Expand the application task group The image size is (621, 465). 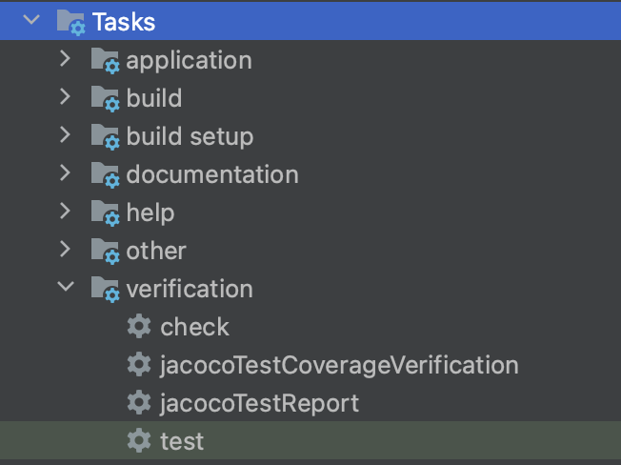tap(66, 59)
